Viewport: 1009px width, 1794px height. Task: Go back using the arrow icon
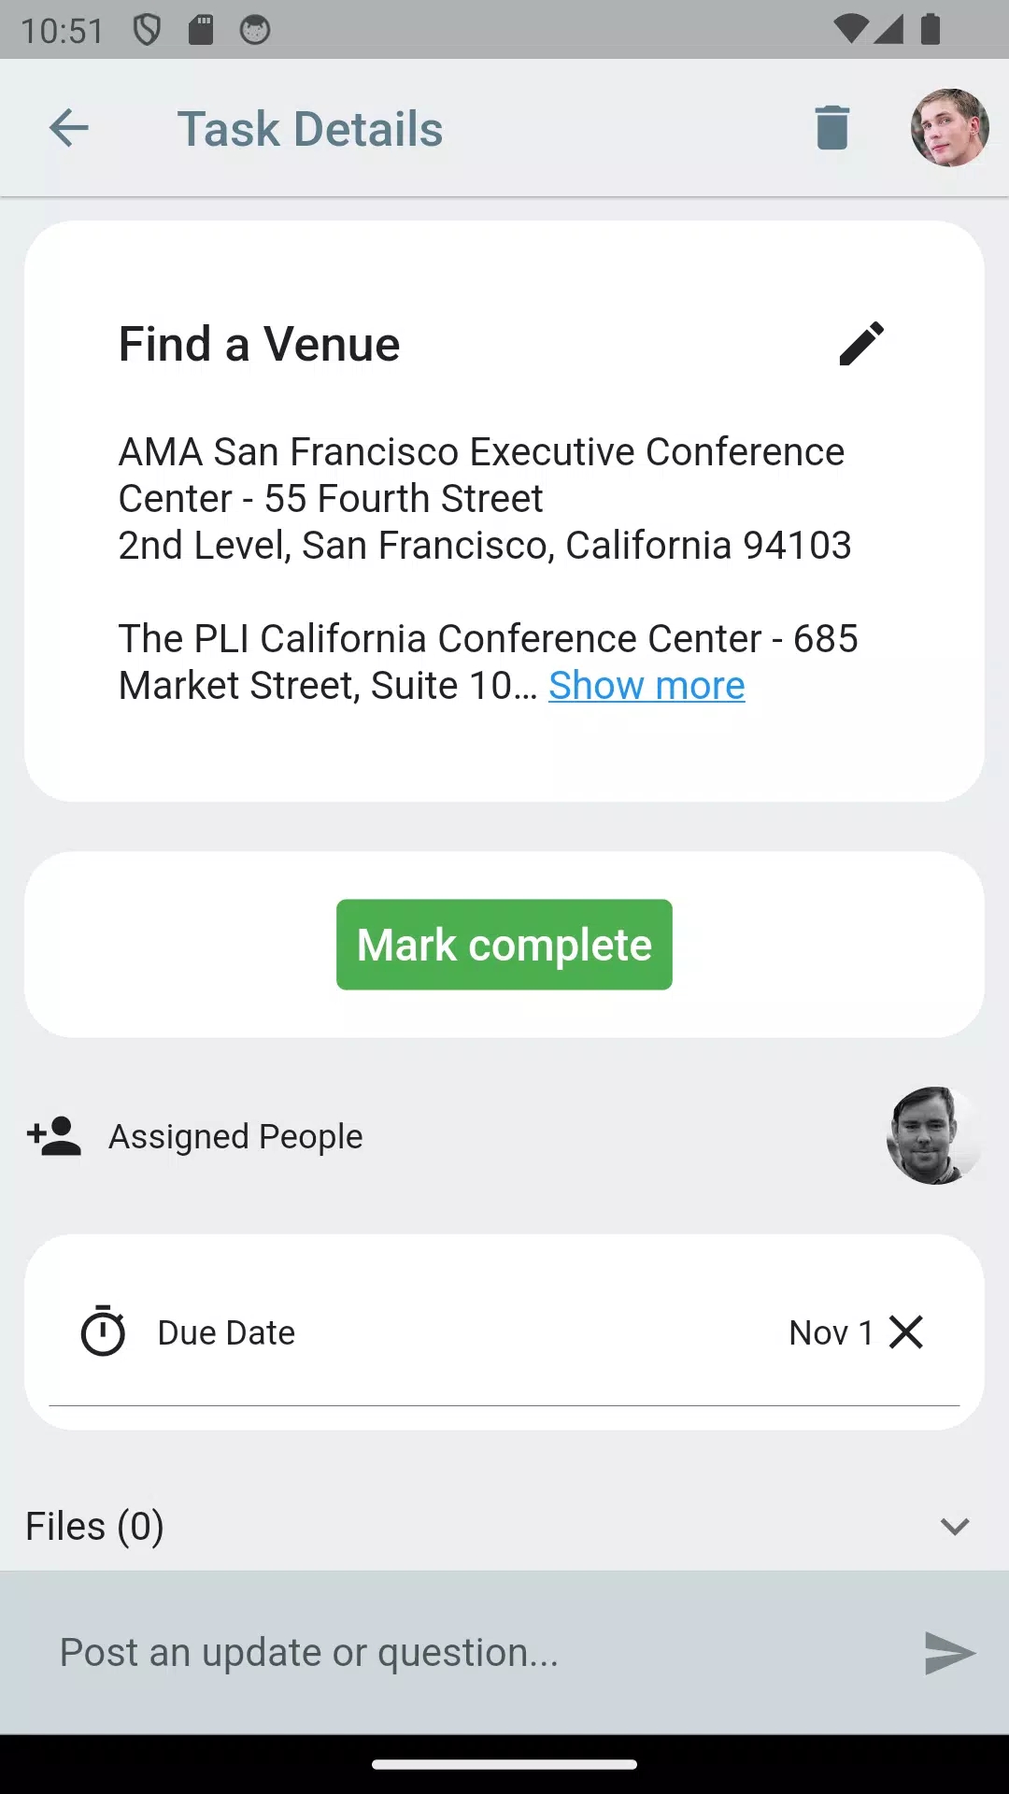(x=69, y=128)
